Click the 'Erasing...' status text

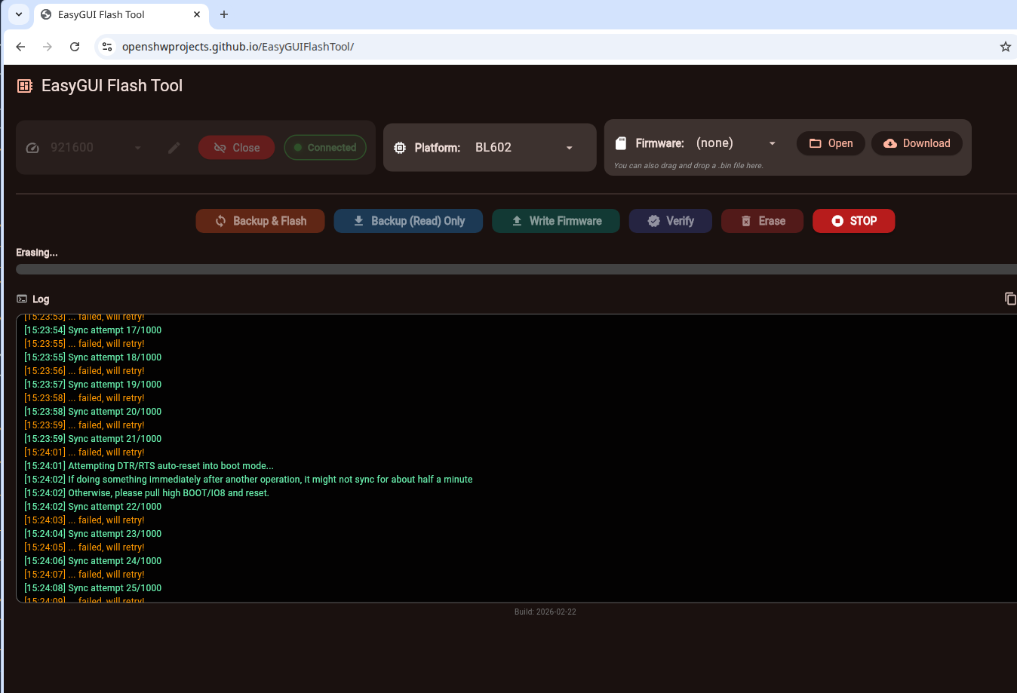pyautogui.click(x=37, y=253)
